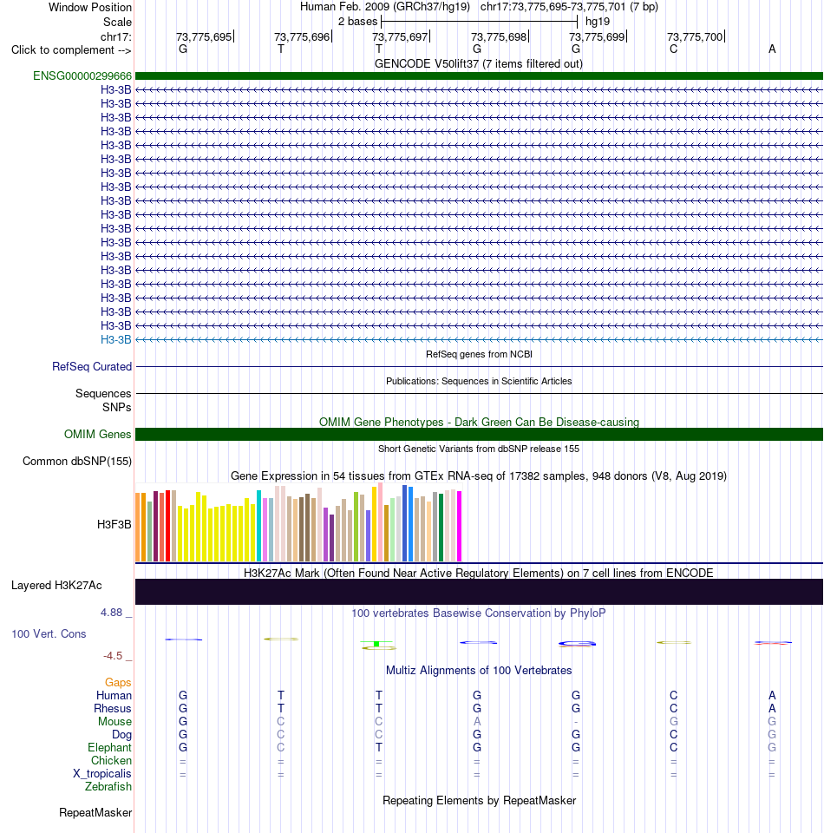Click the 'H3K27Ac Mark' ENCODE track title
824x833 pixels.
(479, 574)
